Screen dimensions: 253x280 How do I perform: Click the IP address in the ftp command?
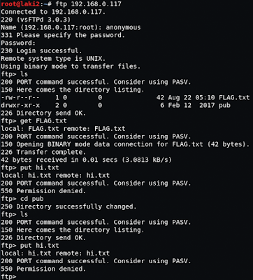pos(96,4)
